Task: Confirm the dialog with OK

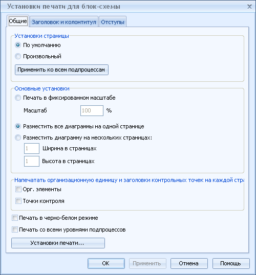Action: 106,263
